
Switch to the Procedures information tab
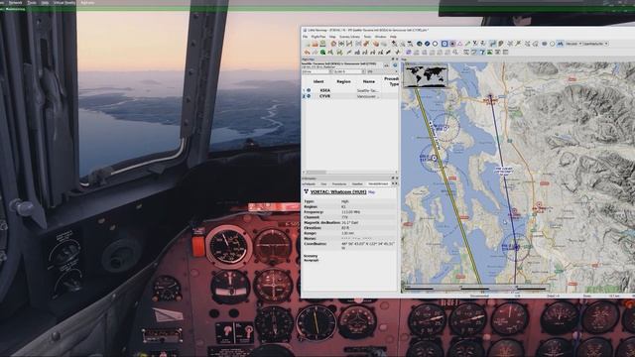pyautogui.click(x=339, y=183)
